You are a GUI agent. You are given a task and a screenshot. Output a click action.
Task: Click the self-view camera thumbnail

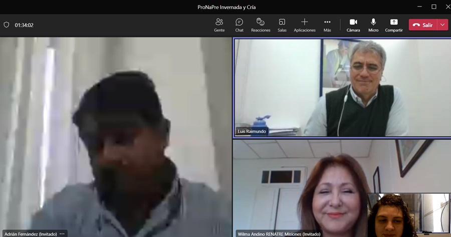point(409,215)
